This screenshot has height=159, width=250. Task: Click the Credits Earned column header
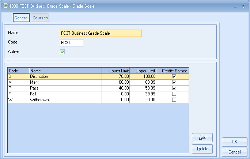pyautogui.click(x=173, y=71)
